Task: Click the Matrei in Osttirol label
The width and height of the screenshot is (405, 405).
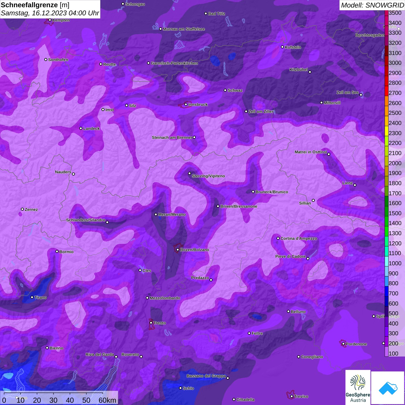Action: pos(311,152)
